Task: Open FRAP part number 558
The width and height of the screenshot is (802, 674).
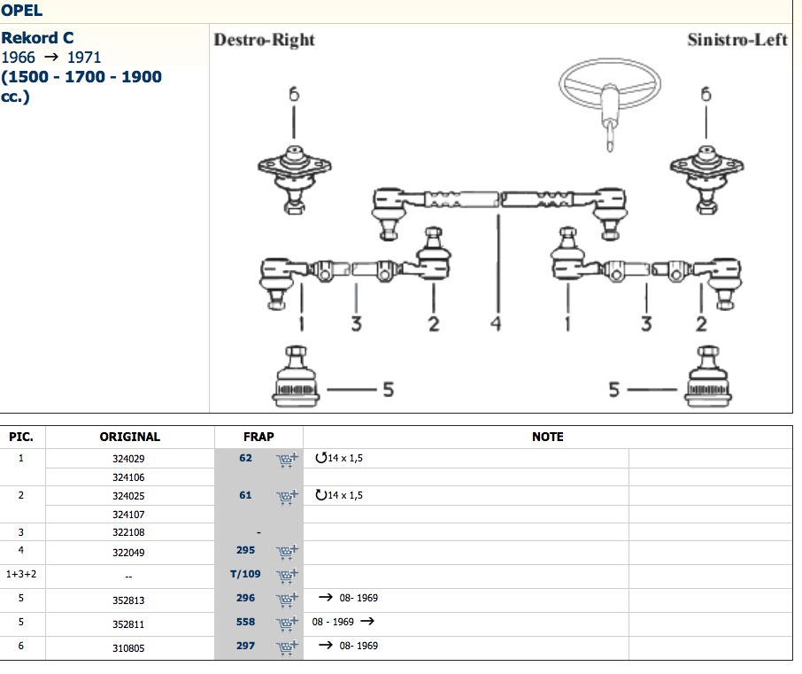Action: [x=245, y=622]
